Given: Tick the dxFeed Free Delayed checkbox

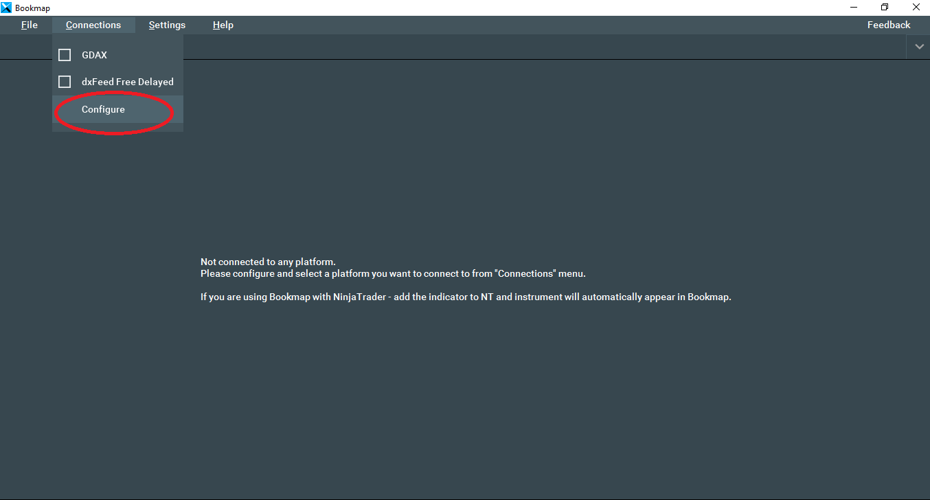Looking at the screenshot, I should 65,82.
